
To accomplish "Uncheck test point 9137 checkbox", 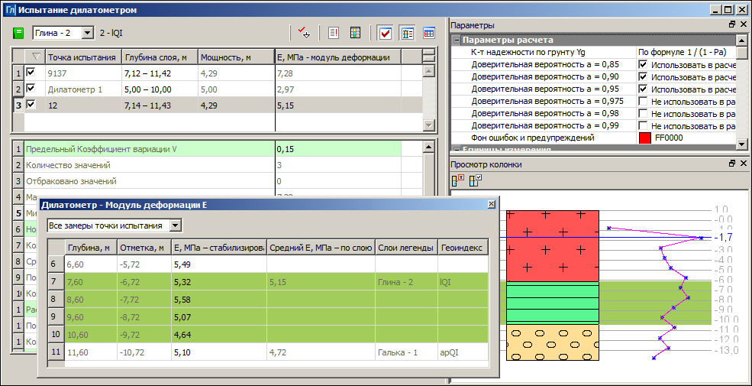I will (x=31, y=72).
